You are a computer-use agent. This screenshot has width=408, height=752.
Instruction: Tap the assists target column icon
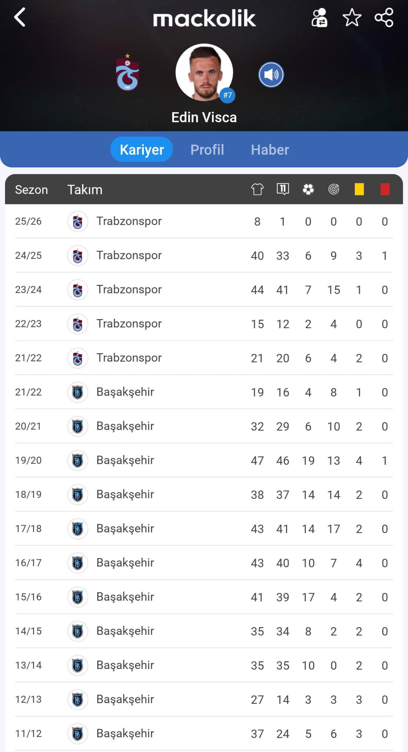point(334,189)
